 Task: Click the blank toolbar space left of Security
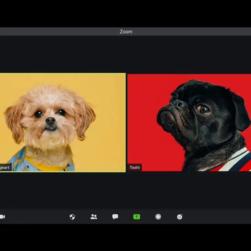click(x=38, y=217)
